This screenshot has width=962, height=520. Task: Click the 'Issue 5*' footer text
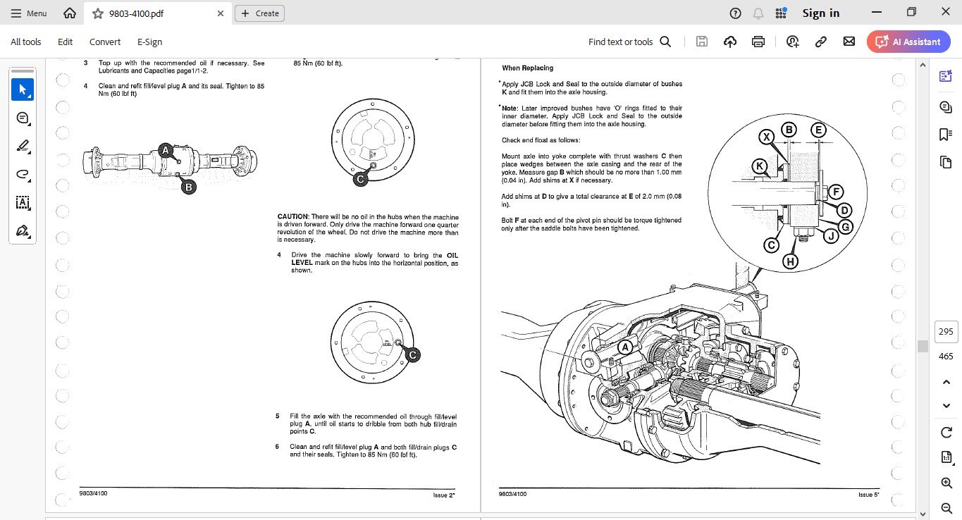(868, 495)
